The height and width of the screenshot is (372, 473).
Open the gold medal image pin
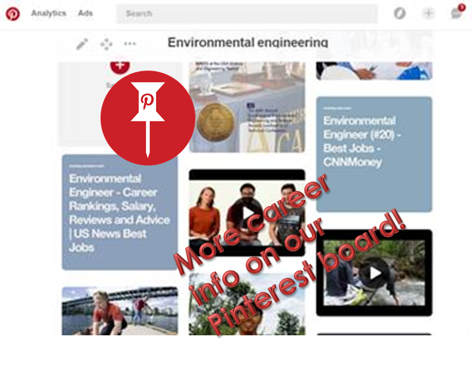coord(247,107)
